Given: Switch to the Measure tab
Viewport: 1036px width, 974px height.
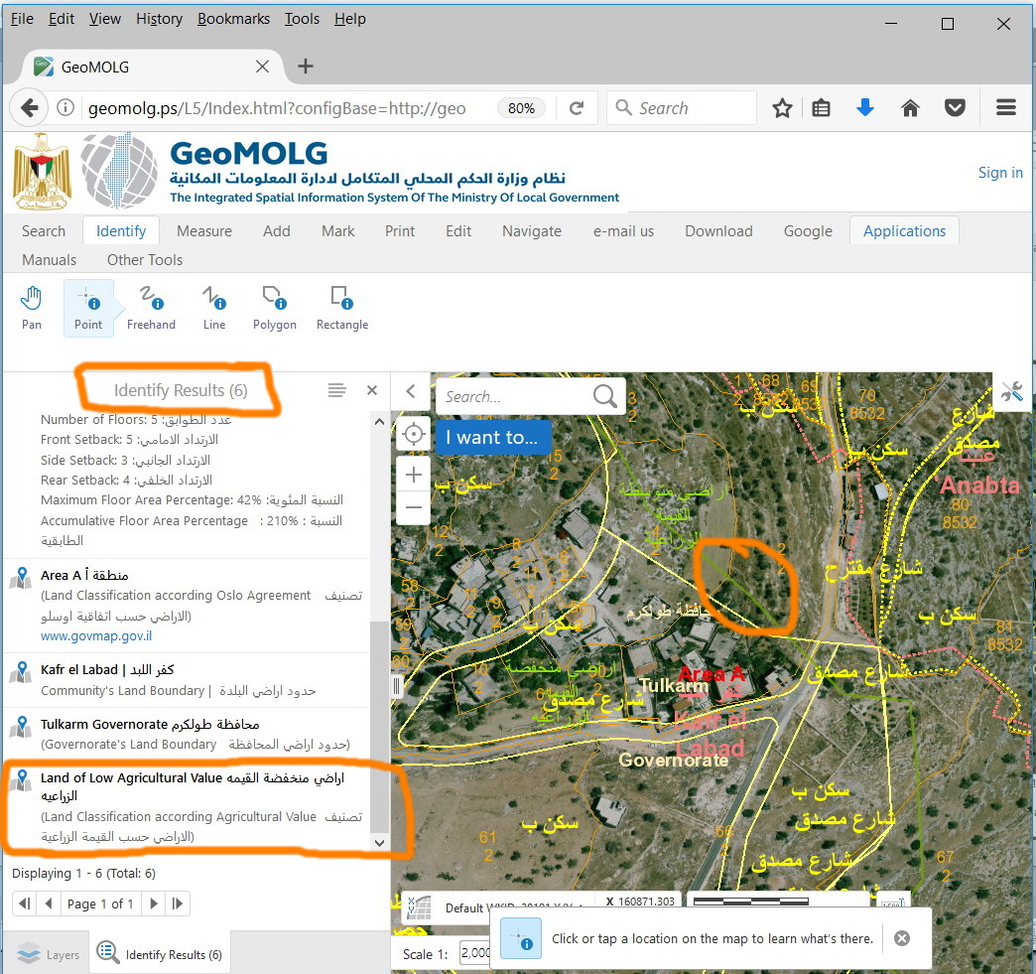Looking at the screenshot, I should click(204, 230).
